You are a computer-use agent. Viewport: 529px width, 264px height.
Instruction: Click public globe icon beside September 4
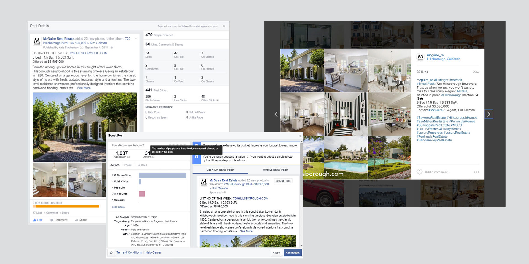112,48
